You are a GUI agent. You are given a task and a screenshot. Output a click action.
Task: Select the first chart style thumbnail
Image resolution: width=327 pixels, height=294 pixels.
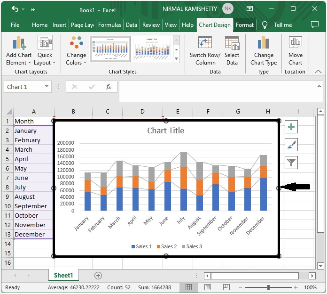point(110,49)
